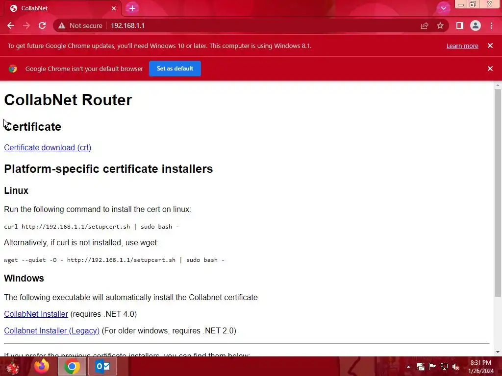Open the CollabNet Installer link
The image size is (502, 376).
(x=36, y=314)
